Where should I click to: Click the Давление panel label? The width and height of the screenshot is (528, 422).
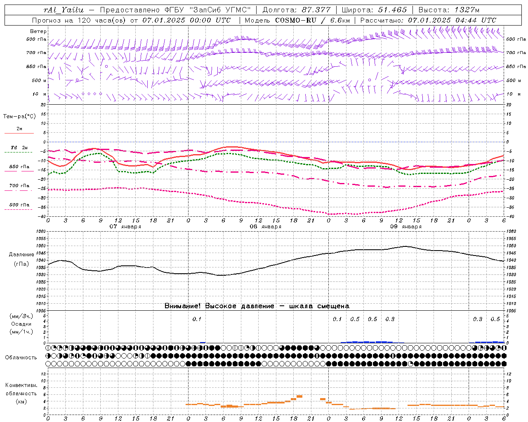[21, 255]
